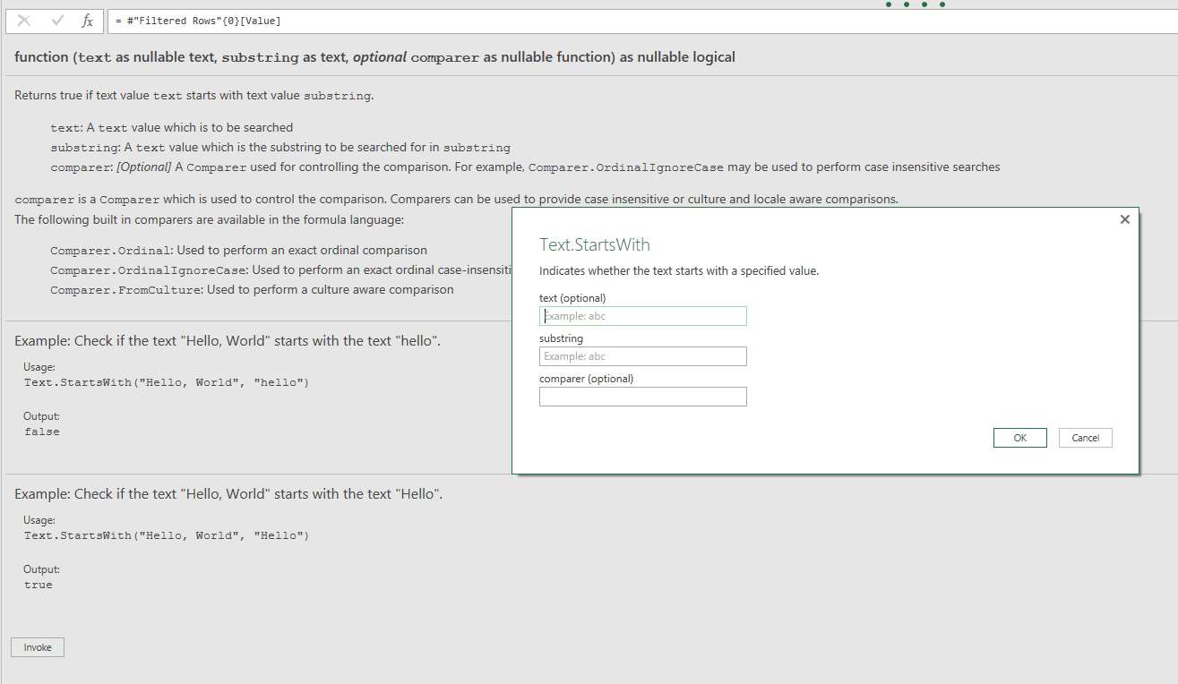
Task: Focus the 'text (optional)' input box
Action: 642,316
